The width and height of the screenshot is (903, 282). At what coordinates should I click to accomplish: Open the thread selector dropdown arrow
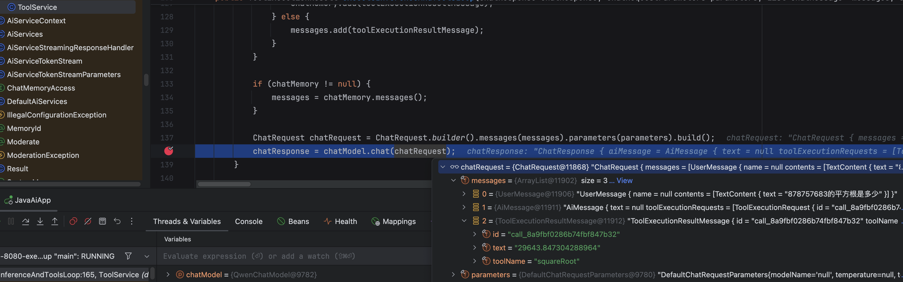coord(147,256)
